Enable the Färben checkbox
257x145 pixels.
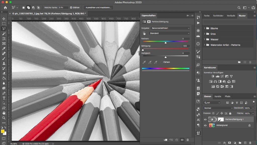tap(162, 62)
